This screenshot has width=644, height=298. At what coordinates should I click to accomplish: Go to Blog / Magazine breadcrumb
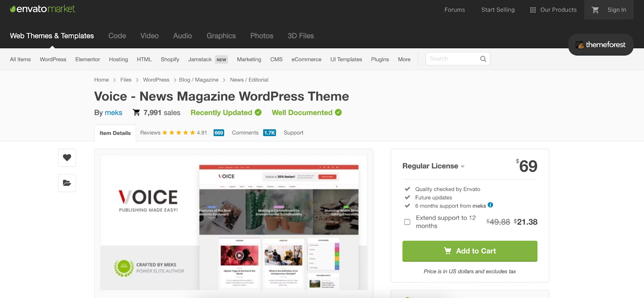pyautogui.click(x=199, y=80)
